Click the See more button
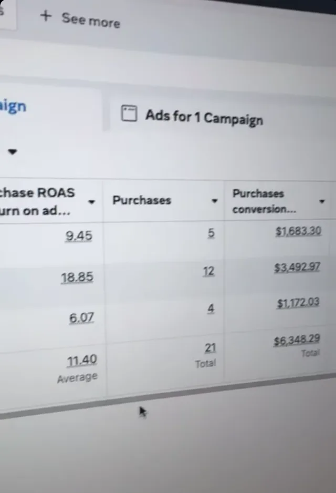The width and height of the screenshot is (336, 493). [80, 19]
